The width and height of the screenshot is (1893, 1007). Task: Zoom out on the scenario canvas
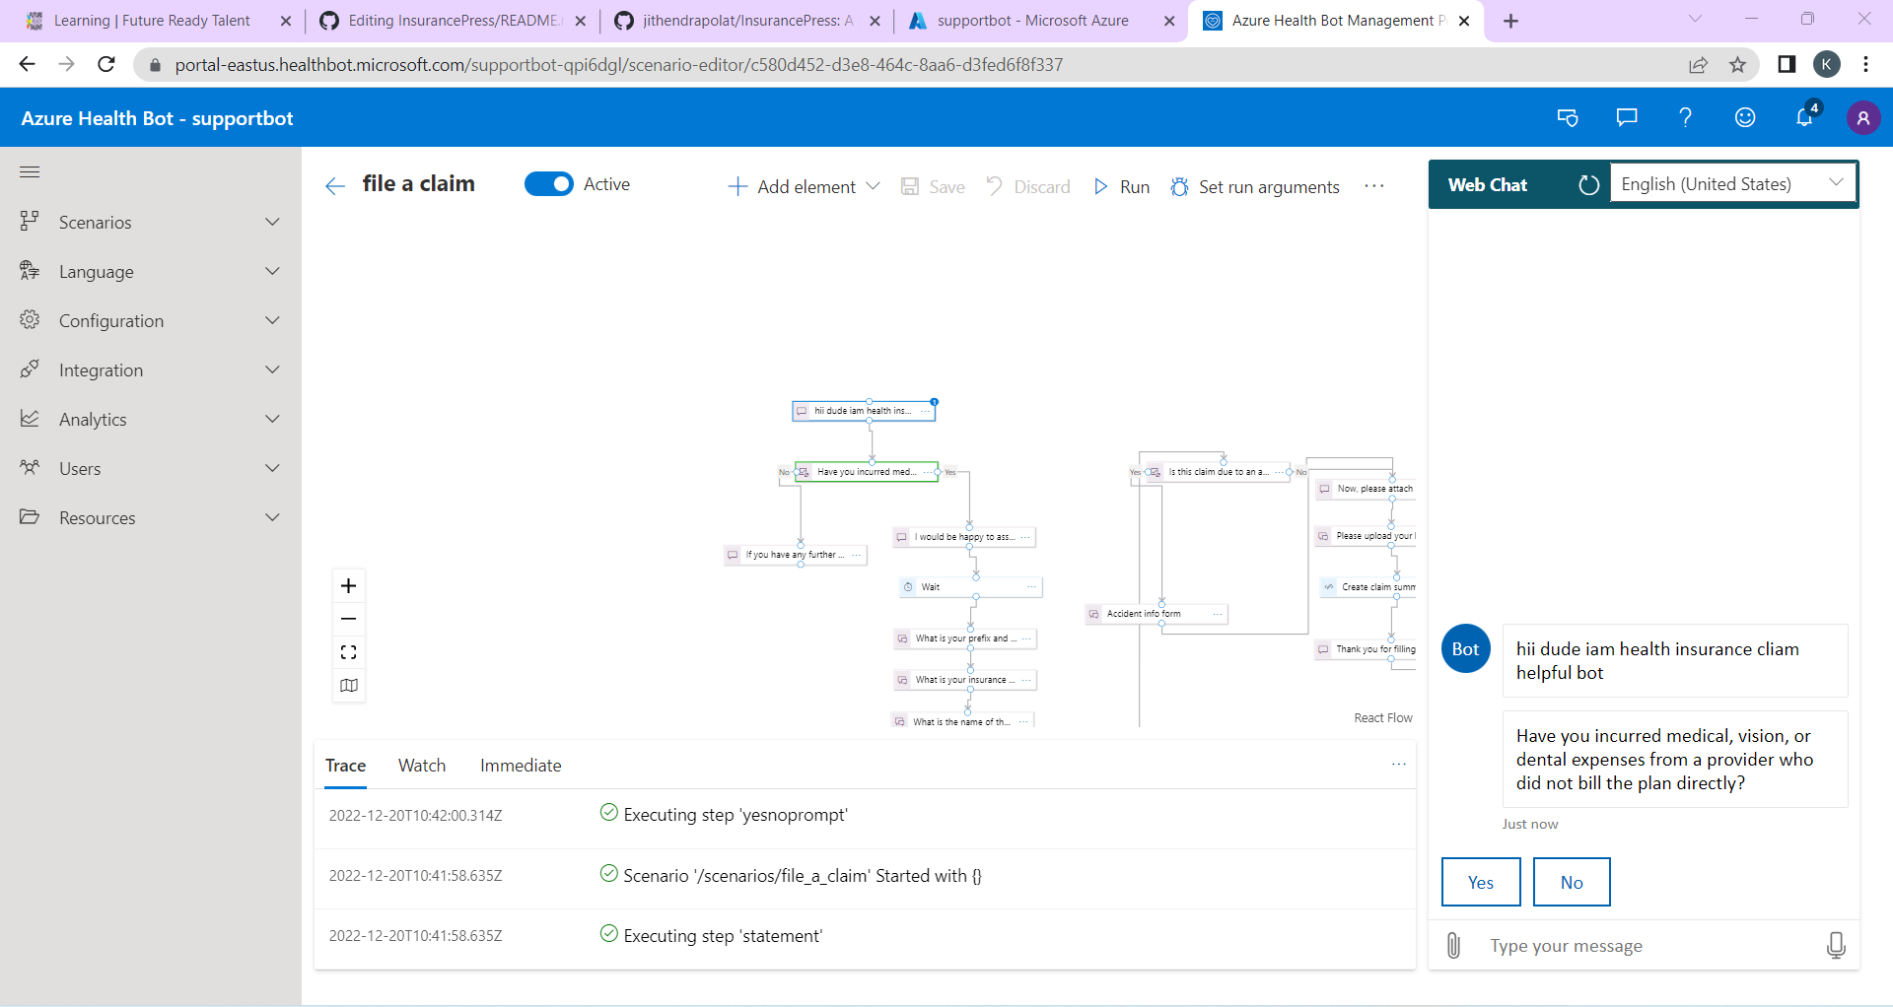[x=349, y=619]
